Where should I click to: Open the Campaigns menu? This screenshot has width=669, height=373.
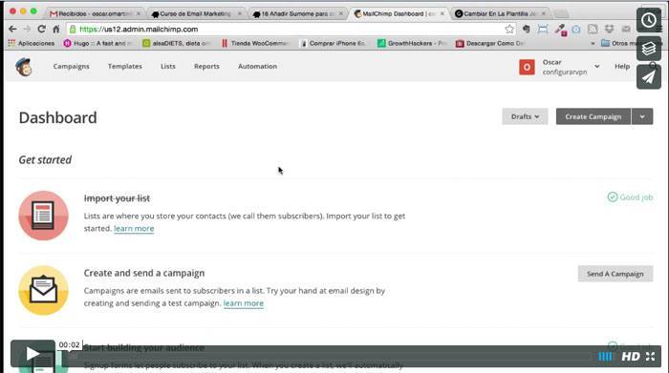72,67
